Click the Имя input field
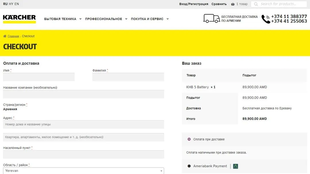This screenshot has height=174, width=310. 39,77
